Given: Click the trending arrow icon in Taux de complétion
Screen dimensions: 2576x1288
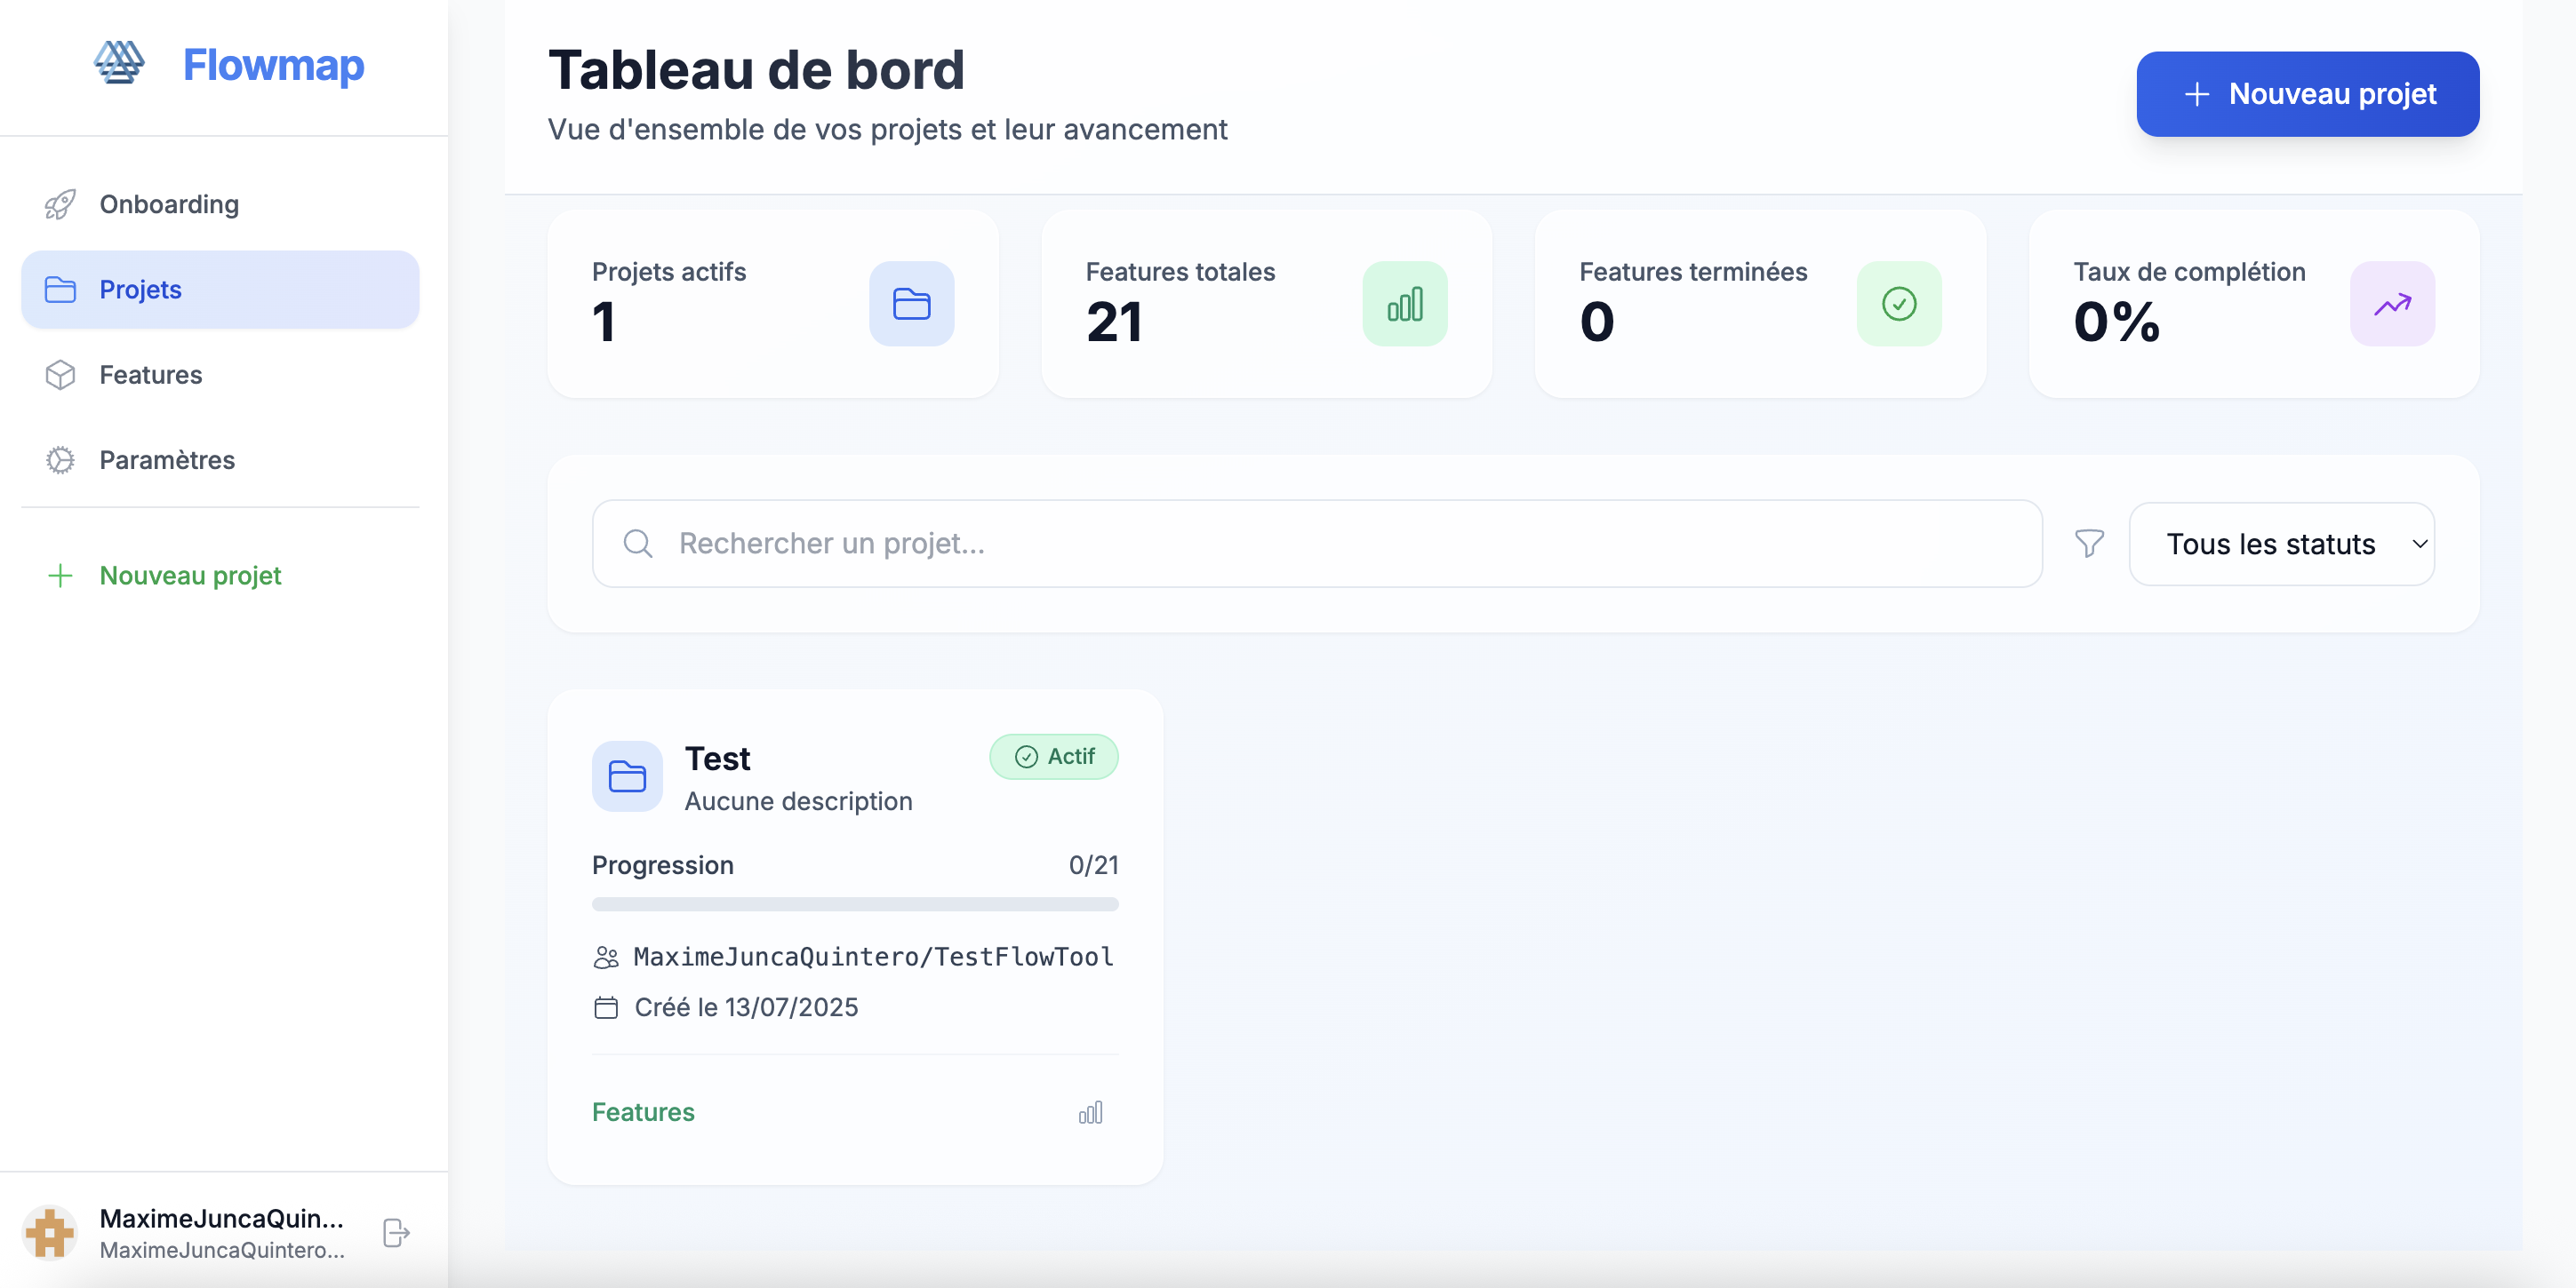Looking at the screenshot, I should (2391, 304).
